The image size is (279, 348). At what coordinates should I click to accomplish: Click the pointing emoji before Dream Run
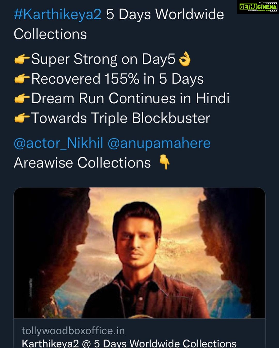click(x=22, y=98)
